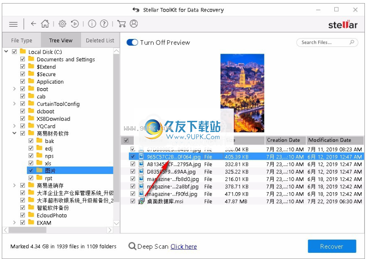Open the information icon
The width and height of the screenshot is (368, 259).
coord(92,24)
